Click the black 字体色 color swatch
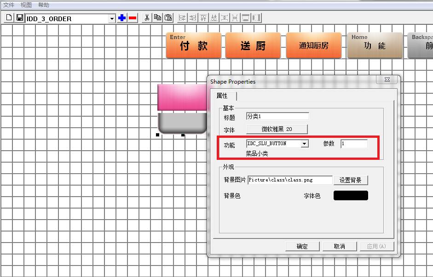Screen dimensions: 433x277 (x=351, y=195)
